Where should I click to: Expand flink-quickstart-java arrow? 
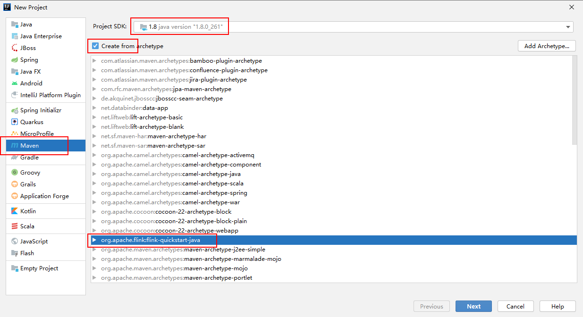point(95,240)
